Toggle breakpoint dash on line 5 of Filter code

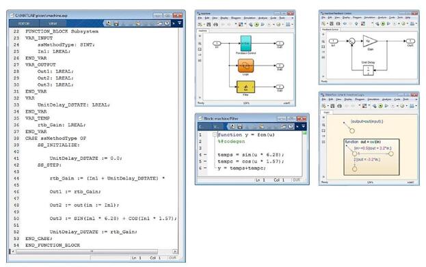click(x=205, y=161)
